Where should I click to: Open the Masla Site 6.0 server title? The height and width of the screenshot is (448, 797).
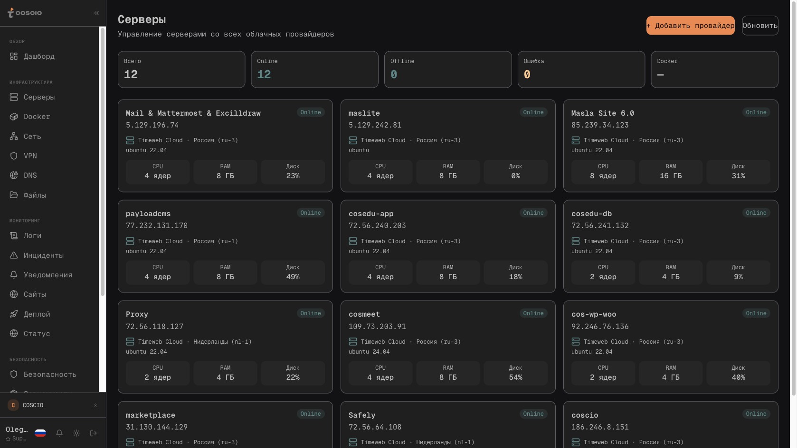603,113
